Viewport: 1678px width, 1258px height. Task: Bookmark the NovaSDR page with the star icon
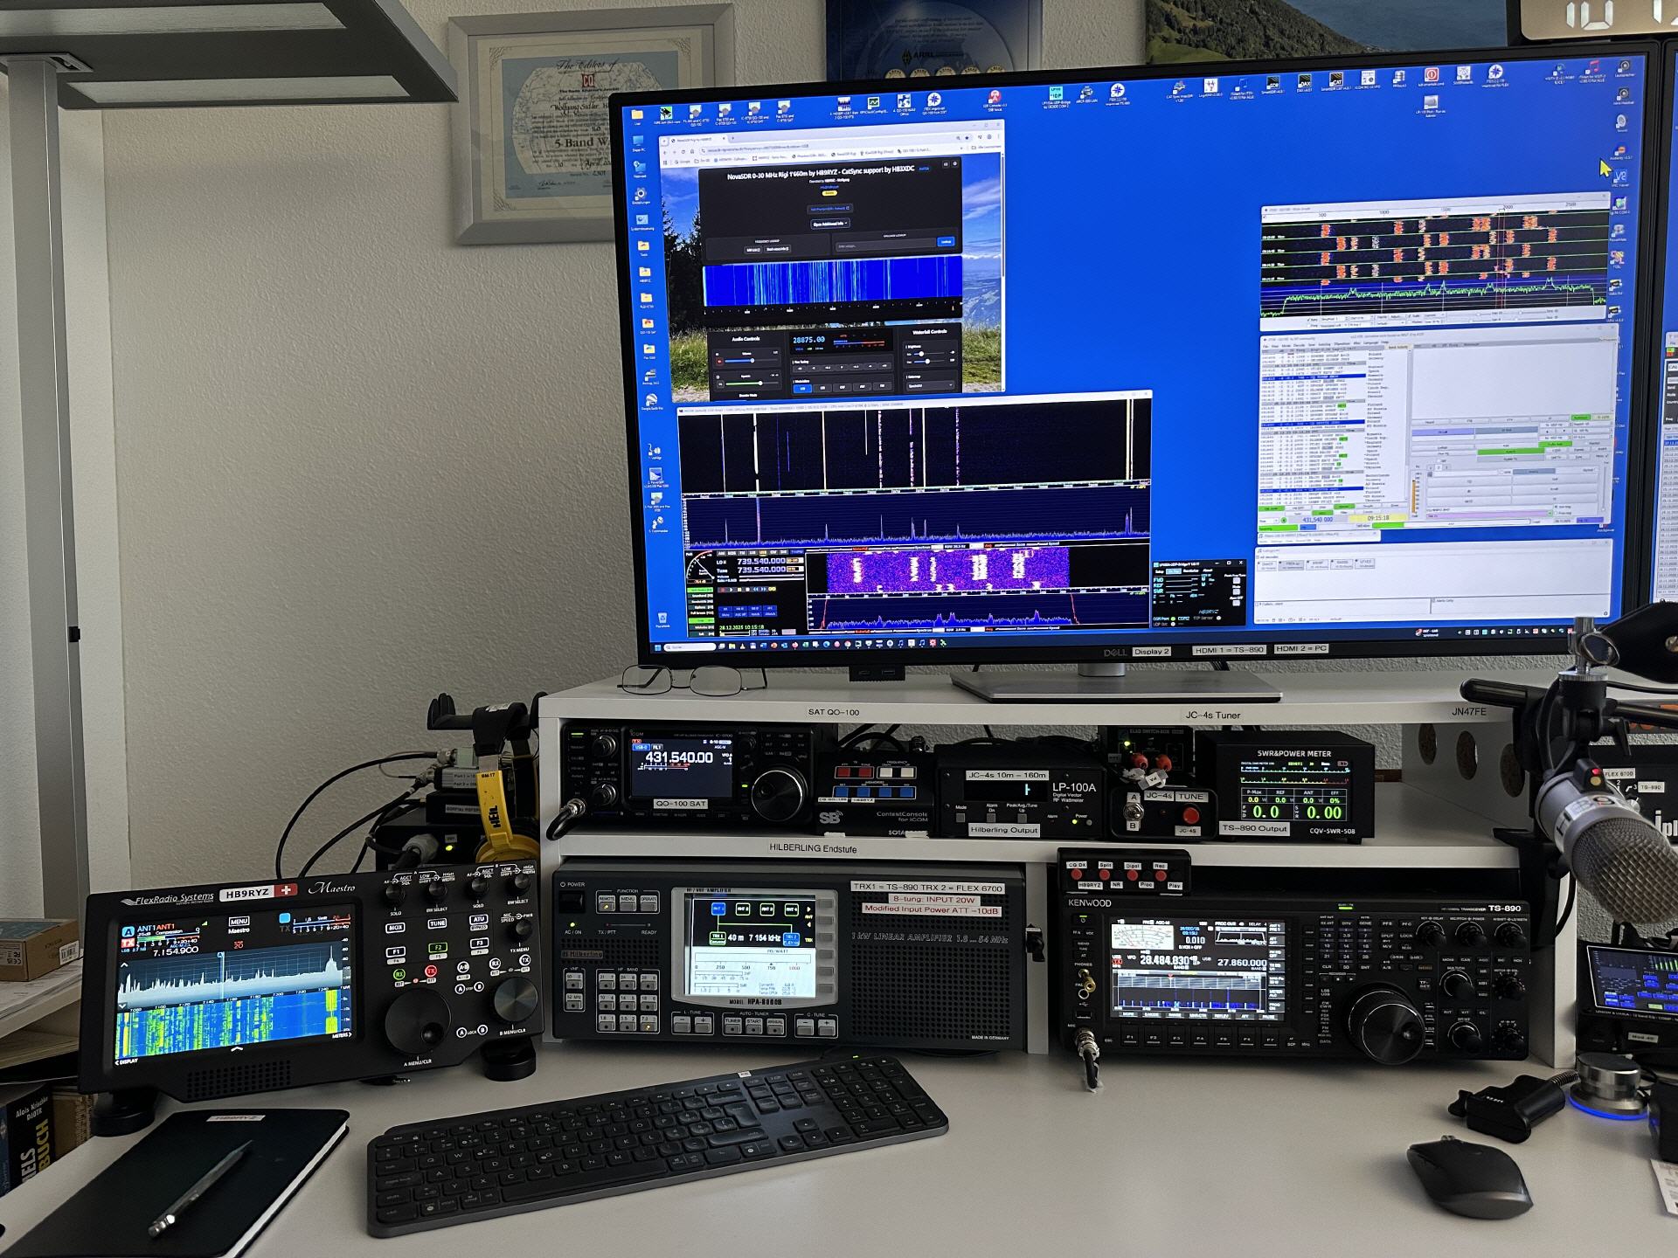tap(967, 138)
